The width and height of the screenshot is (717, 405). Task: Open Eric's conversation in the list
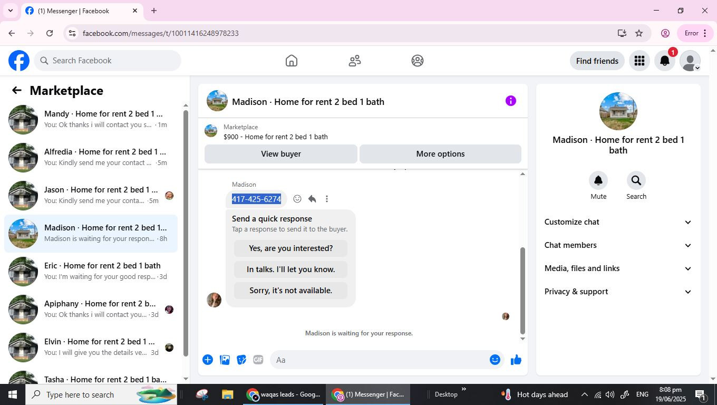click(91, 272)
